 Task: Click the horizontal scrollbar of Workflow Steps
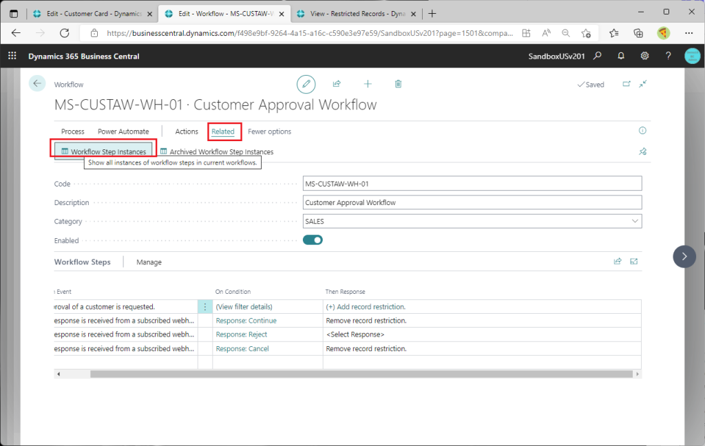click(361, 374)
